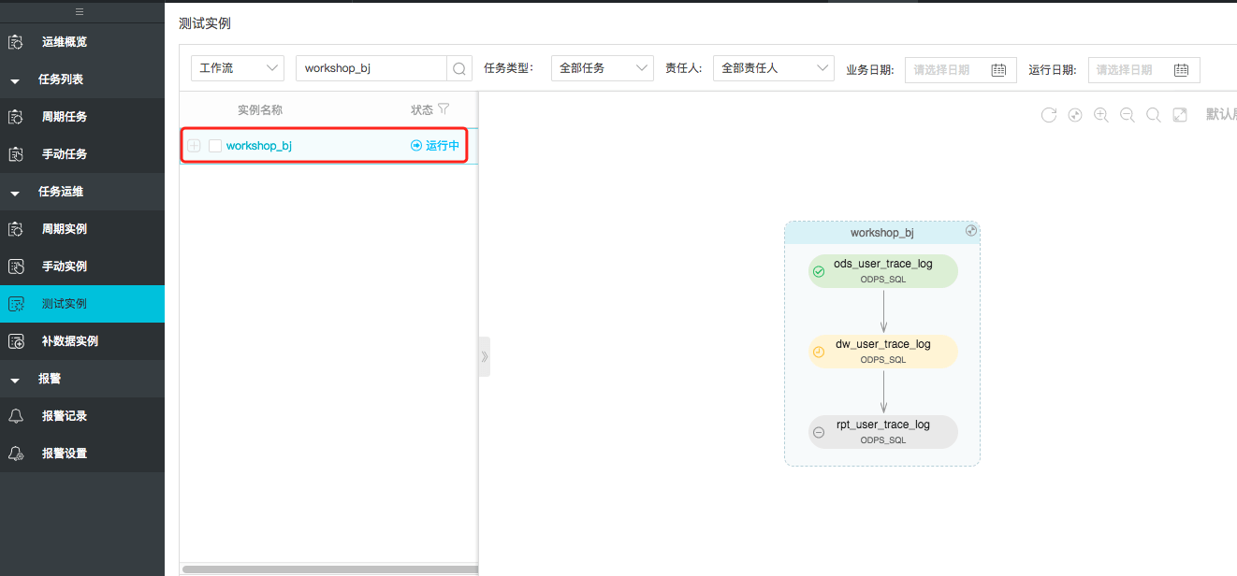Check the workshop_bj instance checkbox
1237x576 pixels.
(x=215, y=146)
